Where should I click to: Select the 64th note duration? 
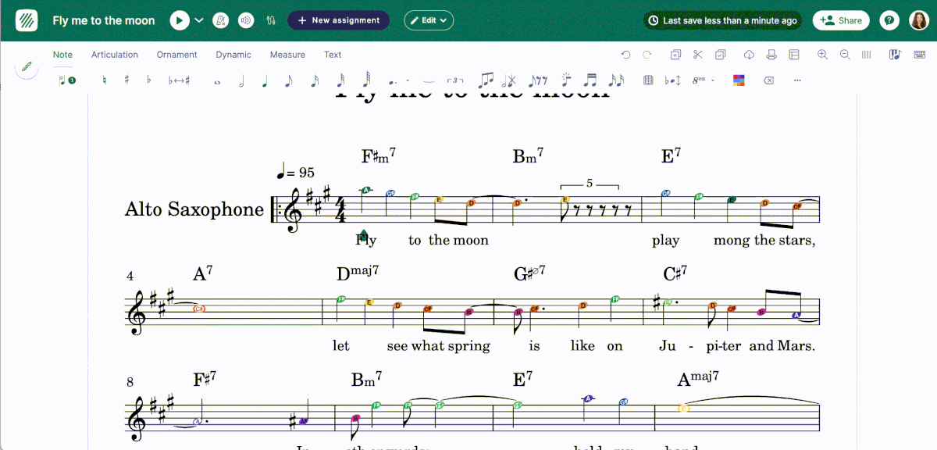(x=366, y=80)
